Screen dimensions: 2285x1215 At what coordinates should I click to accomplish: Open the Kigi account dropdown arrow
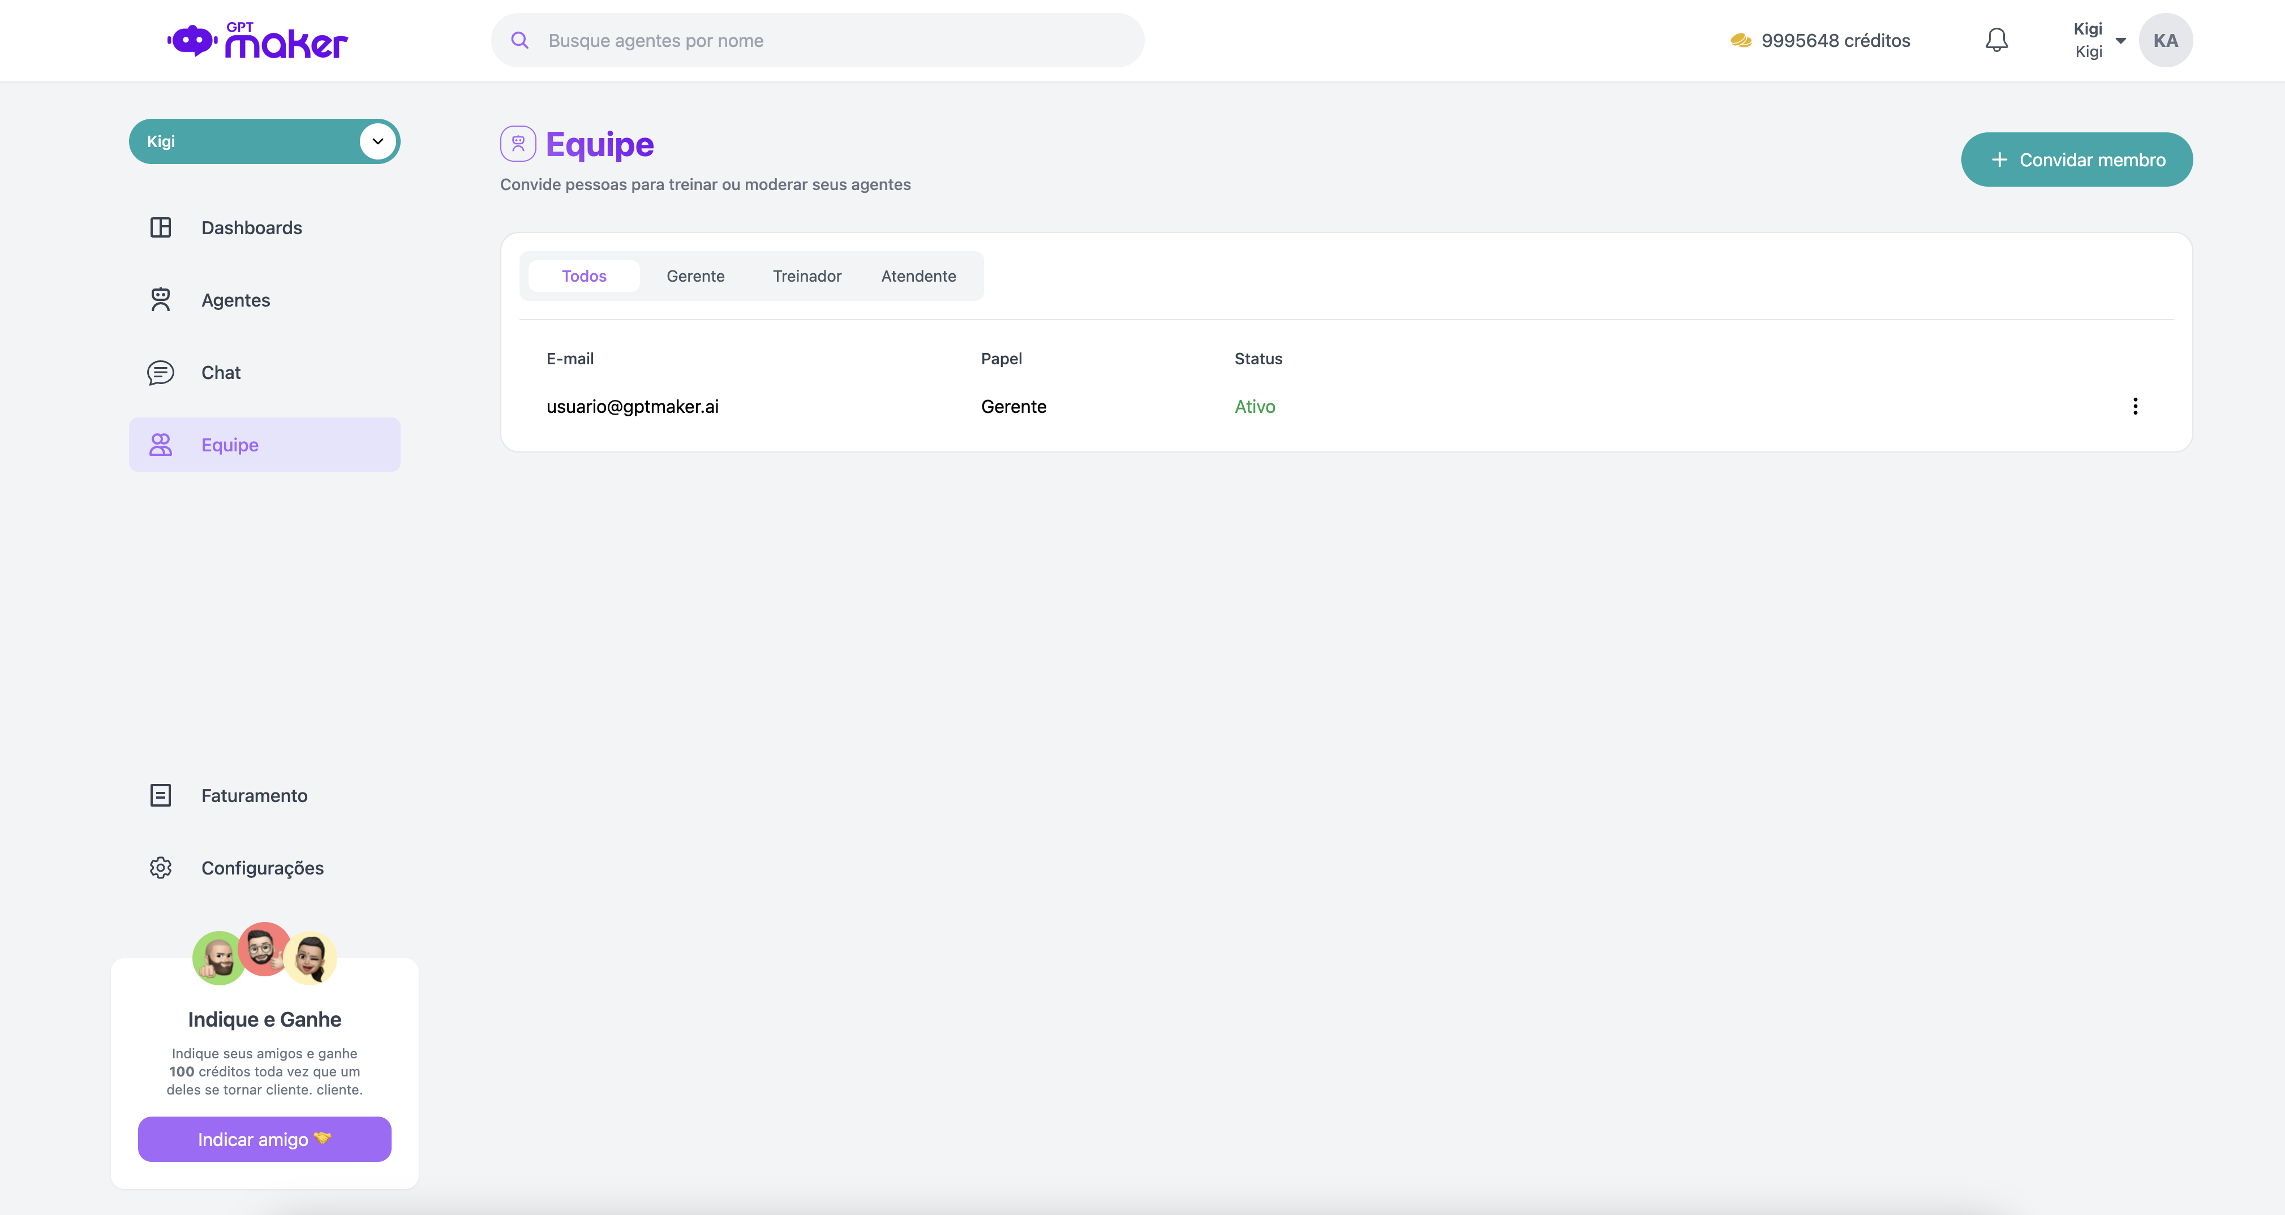click(x=2121, y=41)
